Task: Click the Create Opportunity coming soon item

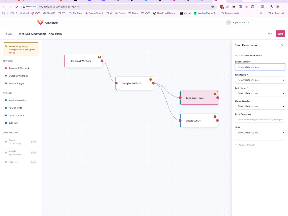Action: (x=20, y=142)
